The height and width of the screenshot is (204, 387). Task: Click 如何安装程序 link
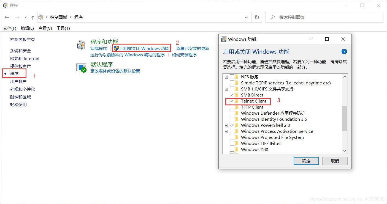[x=184, y=55]
